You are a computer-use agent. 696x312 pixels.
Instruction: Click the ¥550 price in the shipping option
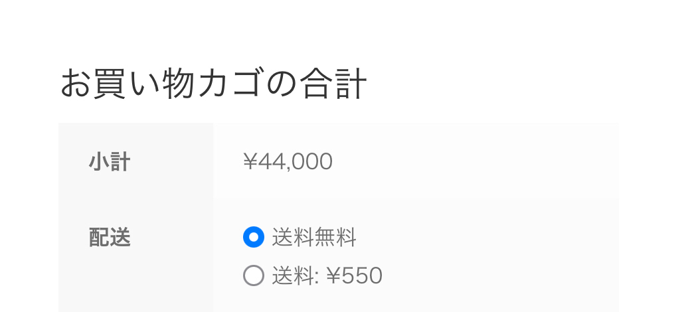pyautogui.click(x=354, y=275)
